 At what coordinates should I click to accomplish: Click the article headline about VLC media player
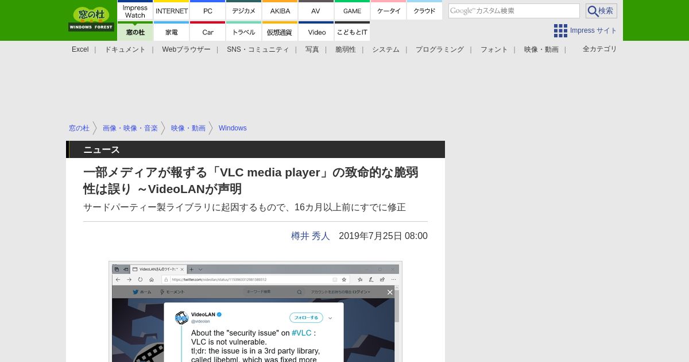[251, 180]
